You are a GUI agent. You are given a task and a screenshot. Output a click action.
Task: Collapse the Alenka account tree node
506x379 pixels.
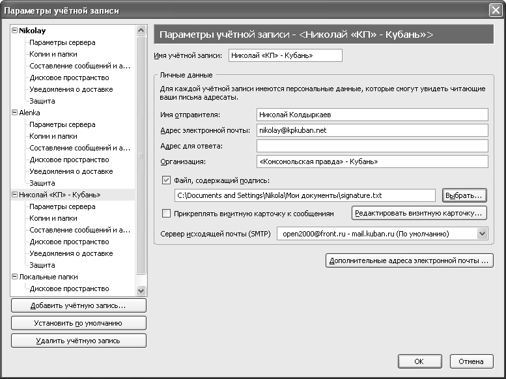tap(14, 113)
